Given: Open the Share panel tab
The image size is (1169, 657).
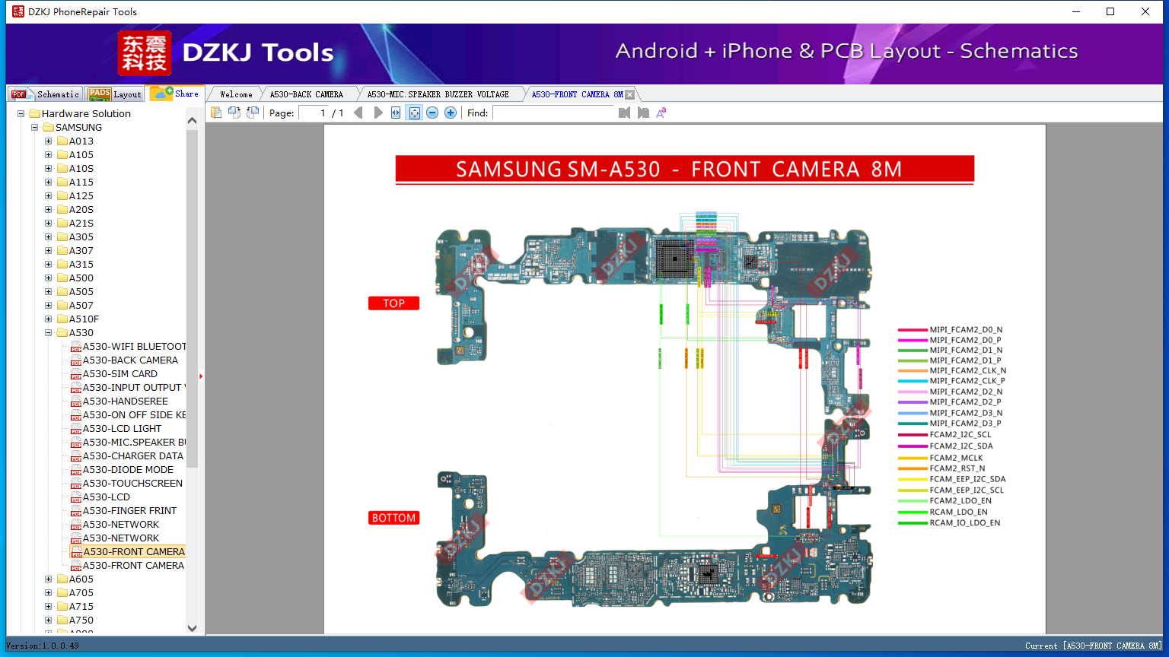Looking at the screenshot, I should 175,94.
